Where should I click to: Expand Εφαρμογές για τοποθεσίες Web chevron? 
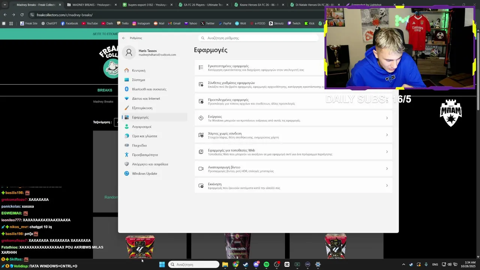click(x=387, y=152)
